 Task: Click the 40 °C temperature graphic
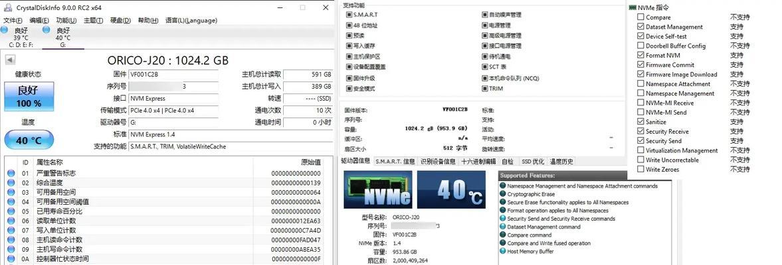pyautogui.click(x=451, y=190)
